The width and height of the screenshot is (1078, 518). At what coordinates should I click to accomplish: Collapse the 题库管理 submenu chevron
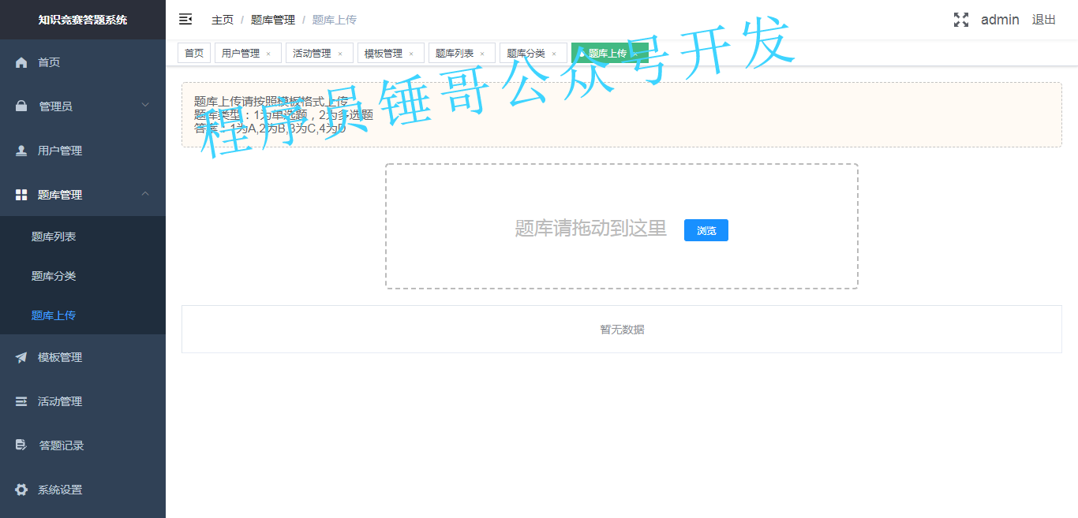(145, 193)
